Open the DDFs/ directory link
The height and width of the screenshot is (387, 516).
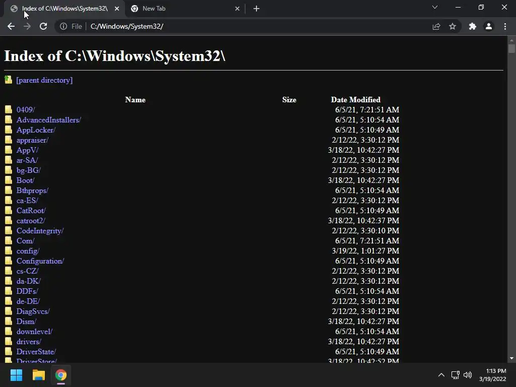point(27,291)
